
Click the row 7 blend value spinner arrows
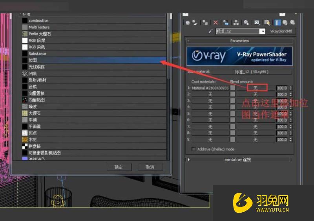290,127
